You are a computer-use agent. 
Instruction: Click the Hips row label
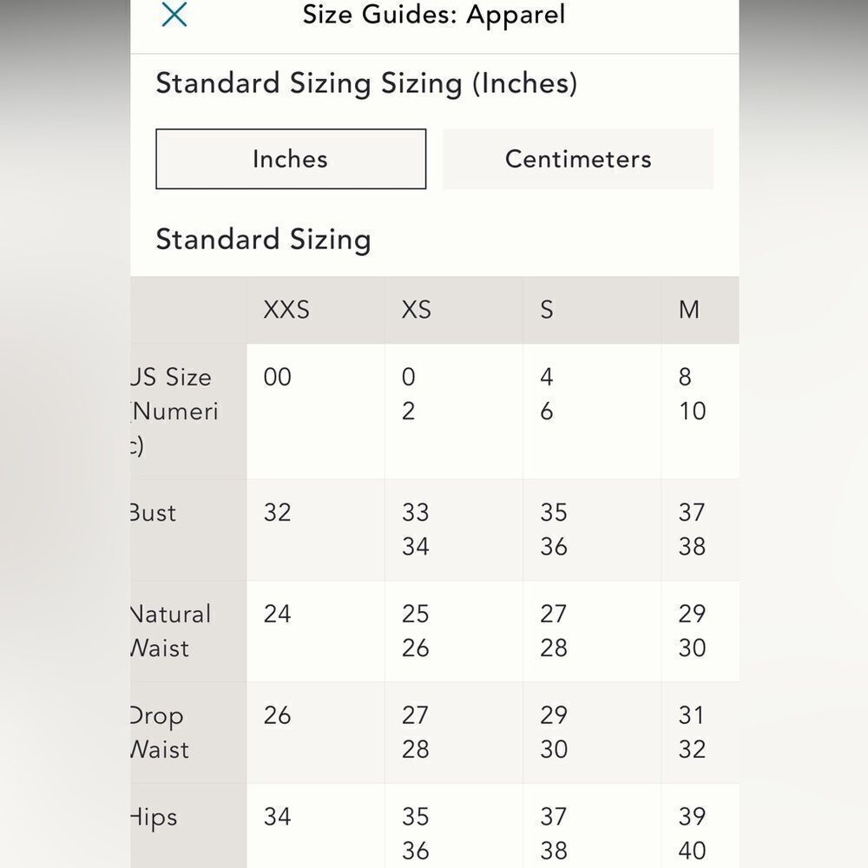[x=154, y=819]
